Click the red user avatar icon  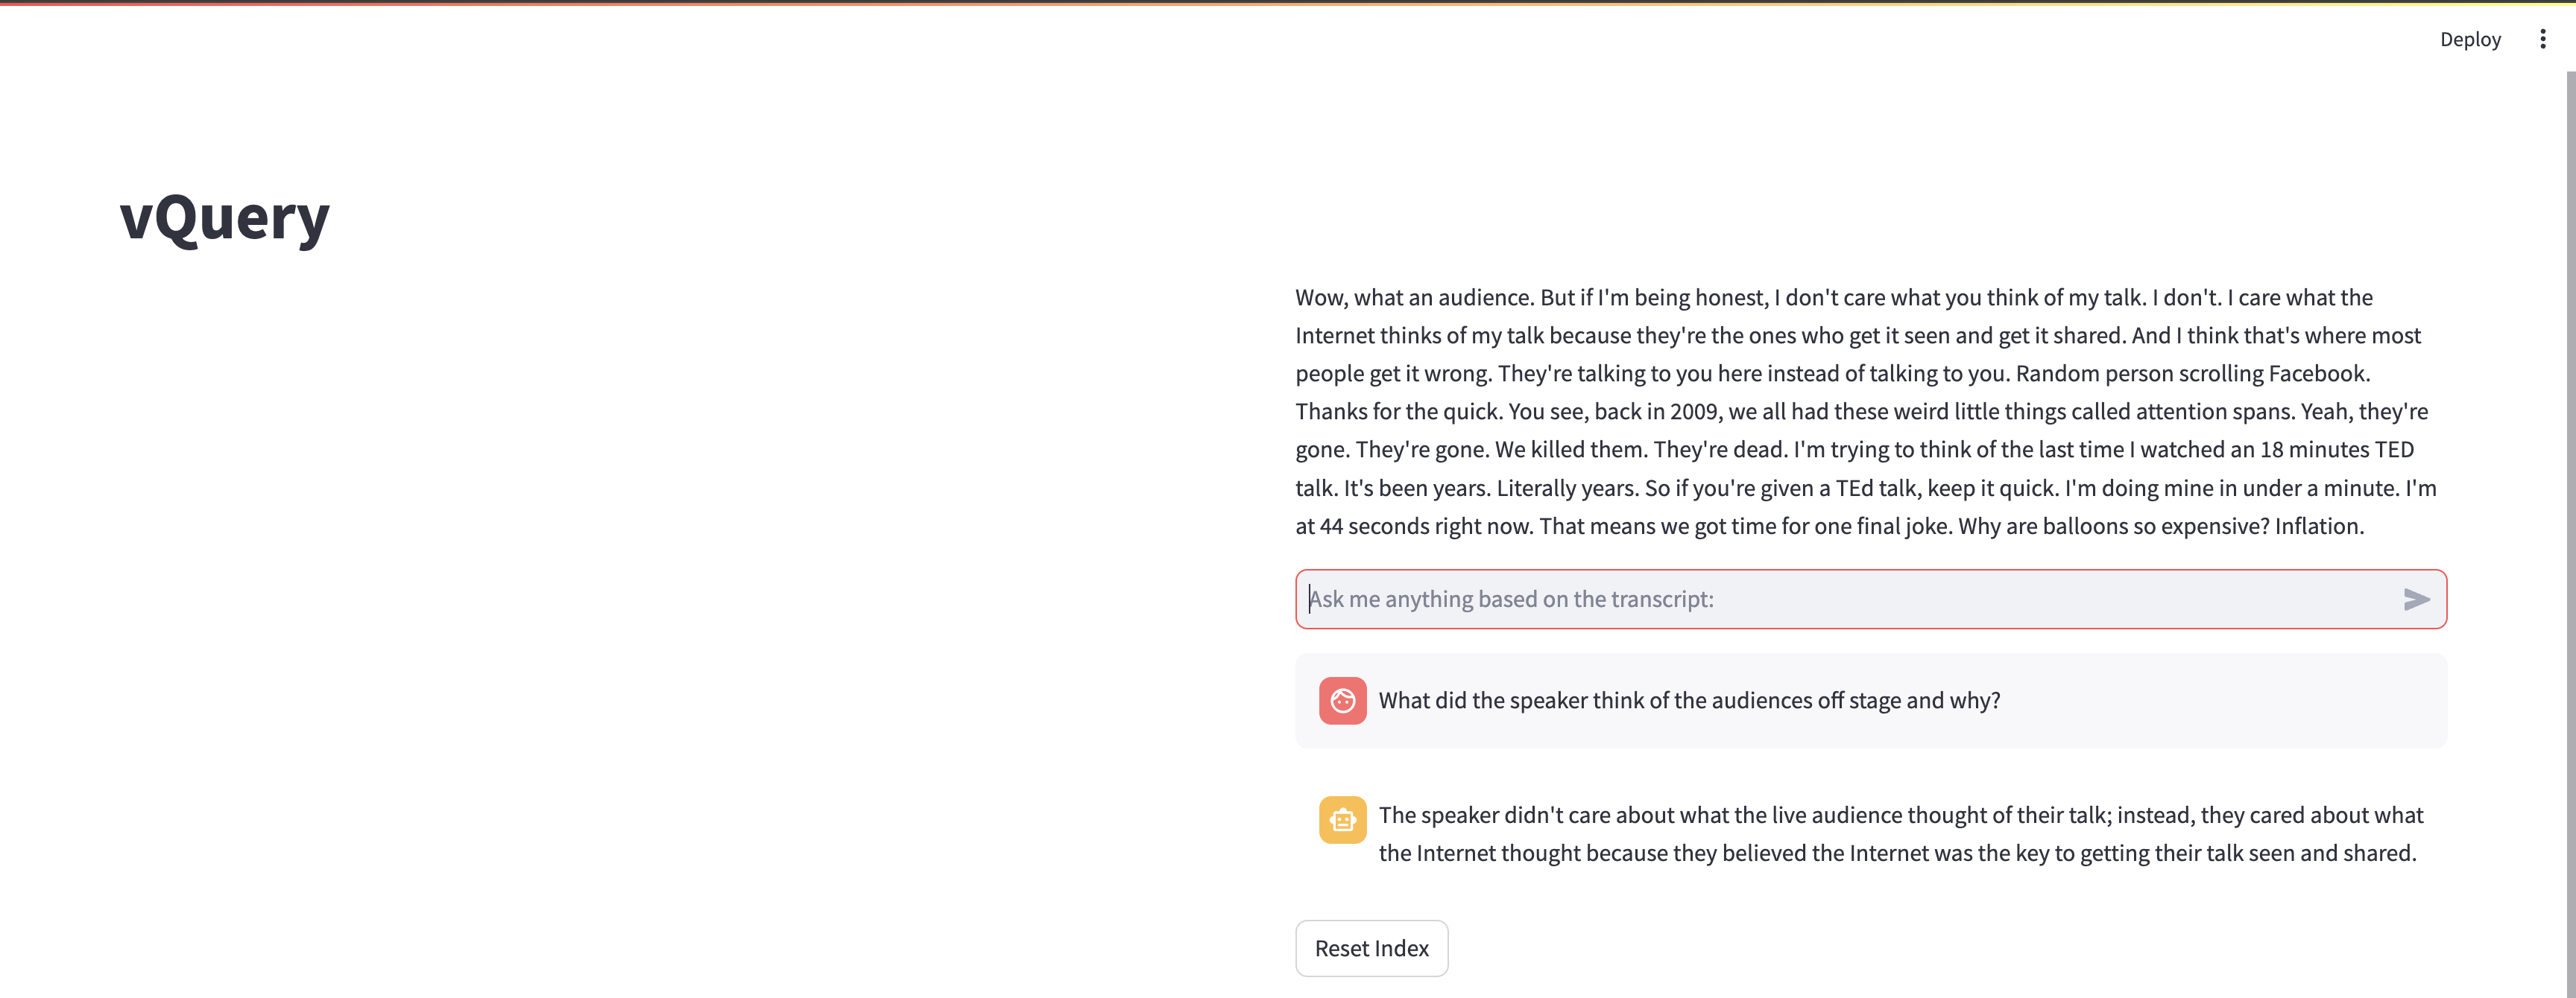click(x=1342, y=700)
